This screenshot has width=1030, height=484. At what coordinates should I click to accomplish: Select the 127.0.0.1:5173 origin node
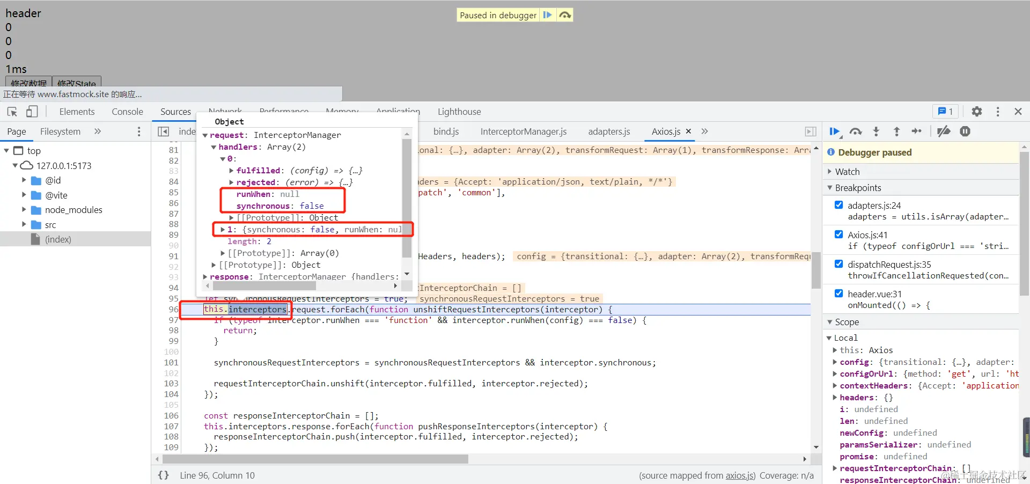click(x=64, y=166)
